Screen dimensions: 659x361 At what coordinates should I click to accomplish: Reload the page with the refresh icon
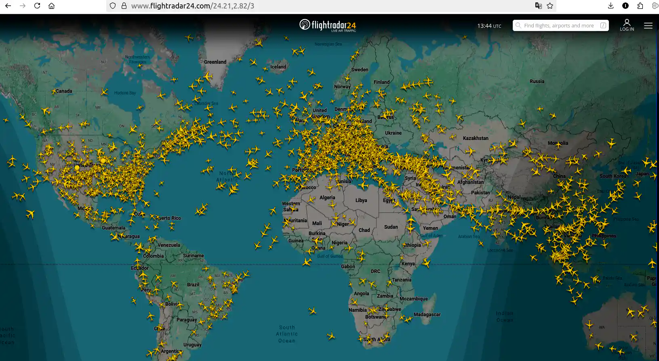pos(37,6)
